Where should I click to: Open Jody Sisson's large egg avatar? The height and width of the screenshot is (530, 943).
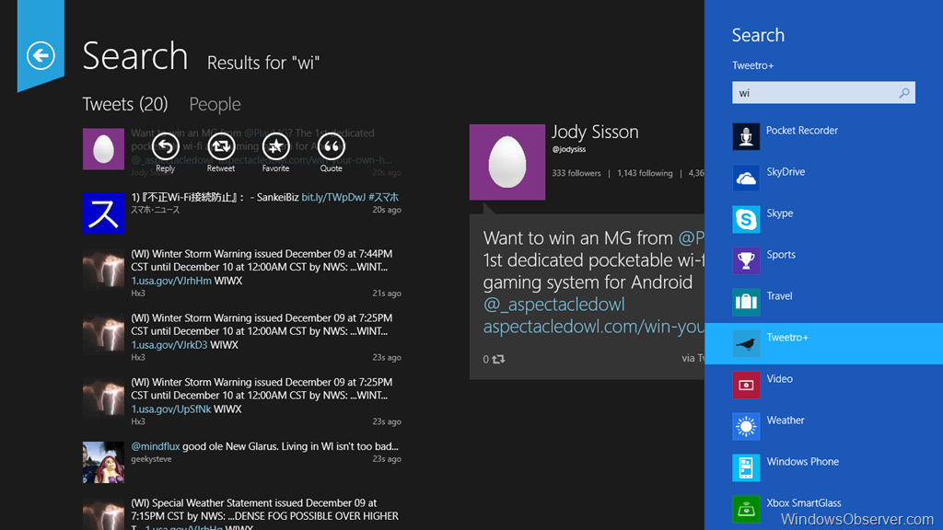click(506, 162)
